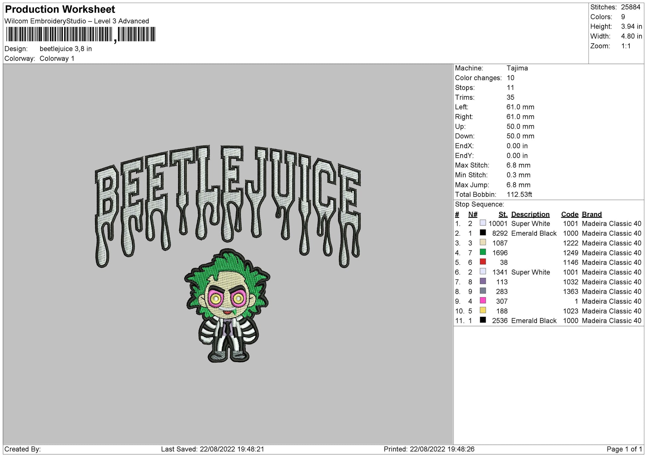Click the "Production Worksheet" title
Screen dimensions: 647x457
click(60, 9)
